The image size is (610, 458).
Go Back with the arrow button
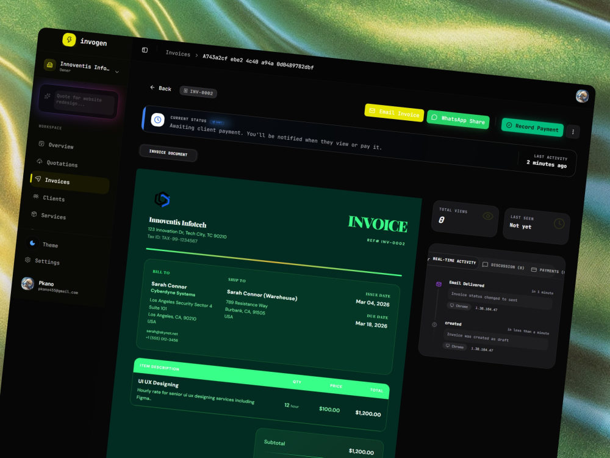click(x=160, y=88)
